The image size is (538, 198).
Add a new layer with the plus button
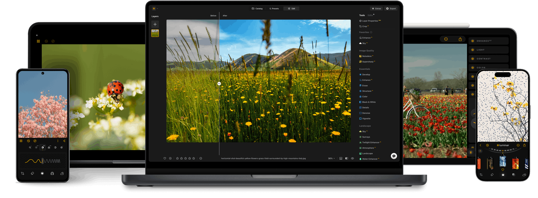point(155,24)
